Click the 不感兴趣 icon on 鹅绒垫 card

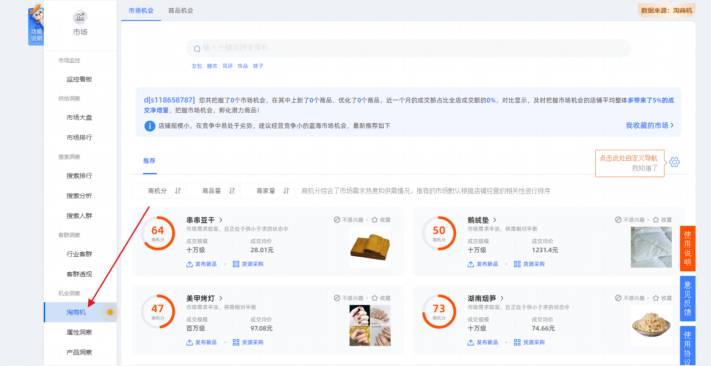(x=618, y=220)
